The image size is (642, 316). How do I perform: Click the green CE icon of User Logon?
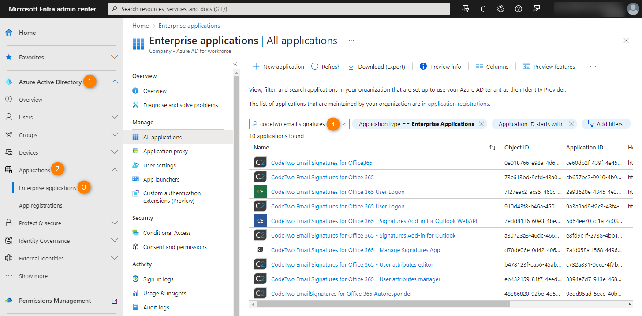260,192
